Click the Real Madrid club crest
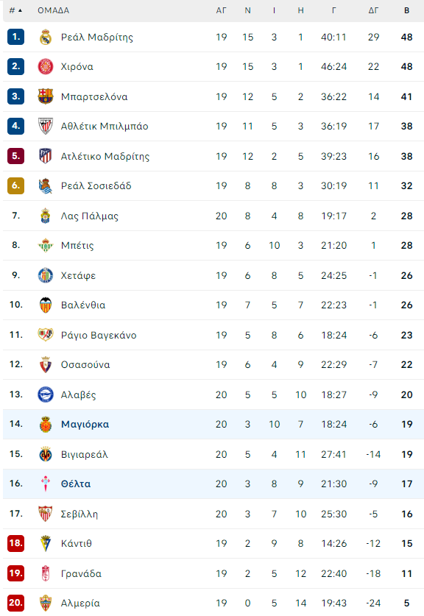Image resolution: width=424 pixels, height=616 pixels. tap(45, 38)
